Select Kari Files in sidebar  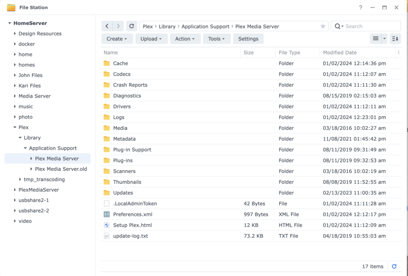(29, 85)
